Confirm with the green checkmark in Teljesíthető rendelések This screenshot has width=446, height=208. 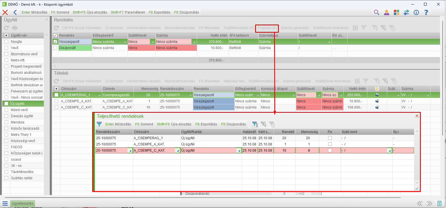(417, 188)
